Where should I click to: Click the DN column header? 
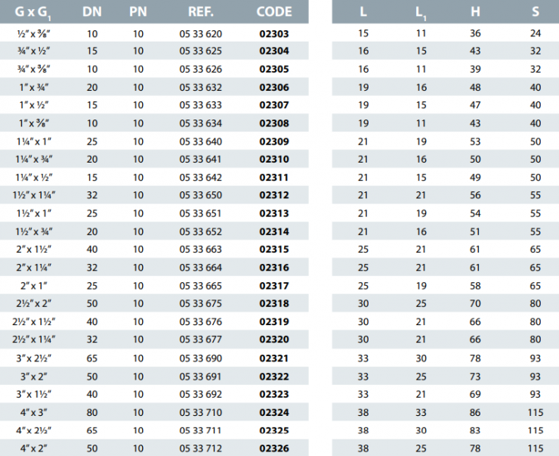[91, 12]
